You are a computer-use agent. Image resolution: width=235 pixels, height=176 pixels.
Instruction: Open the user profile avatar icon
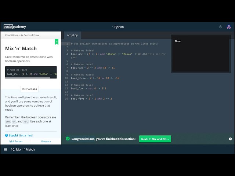(x=228, y=27)
